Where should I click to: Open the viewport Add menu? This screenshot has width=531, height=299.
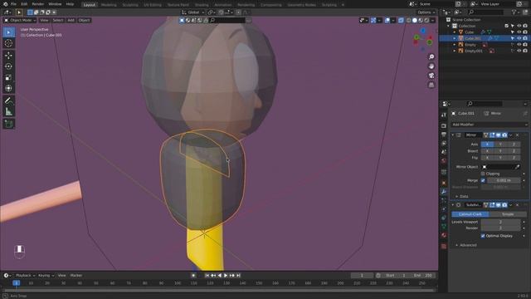point(71,20)
